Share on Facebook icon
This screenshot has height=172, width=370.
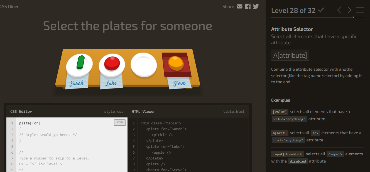[248, 6]
